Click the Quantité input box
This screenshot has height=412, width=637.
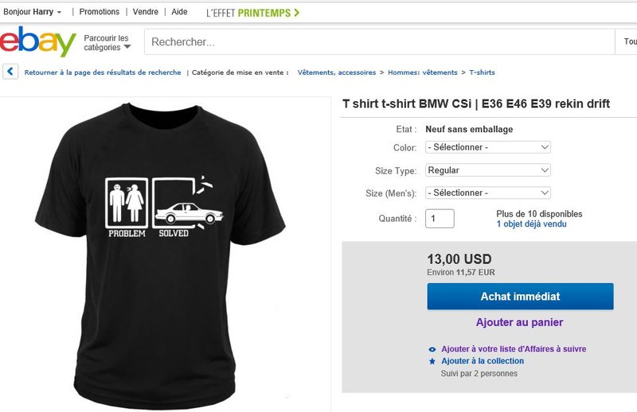(x=440, y=219)
